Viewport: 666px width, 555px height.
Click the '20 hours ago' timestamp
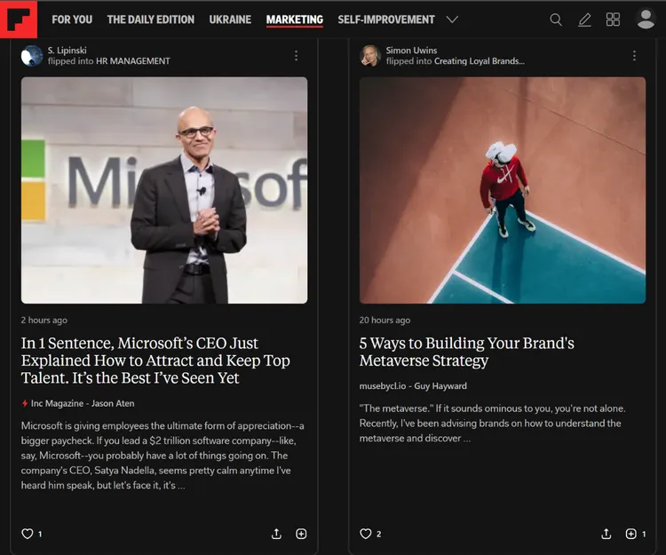click(385, 321)
